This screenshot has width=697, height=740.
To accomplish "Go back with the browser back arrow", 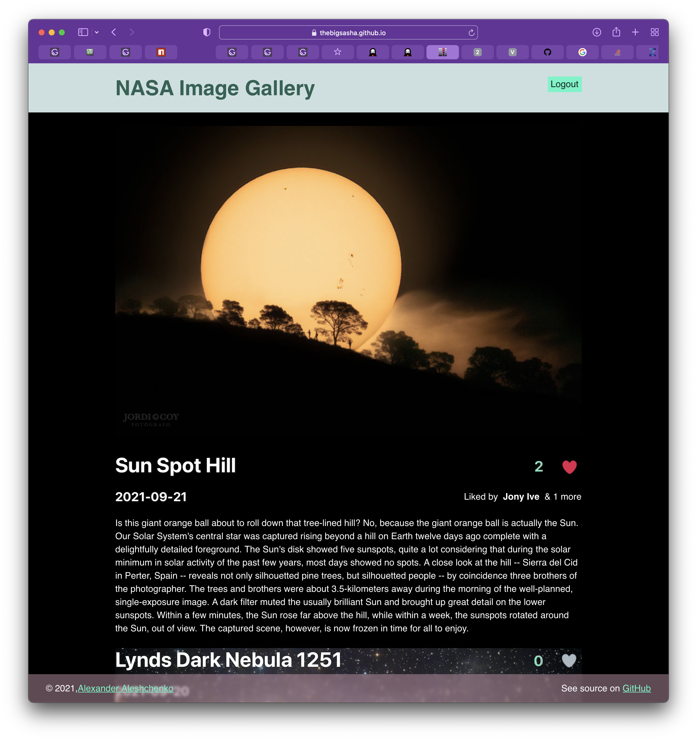I will 114,32.
